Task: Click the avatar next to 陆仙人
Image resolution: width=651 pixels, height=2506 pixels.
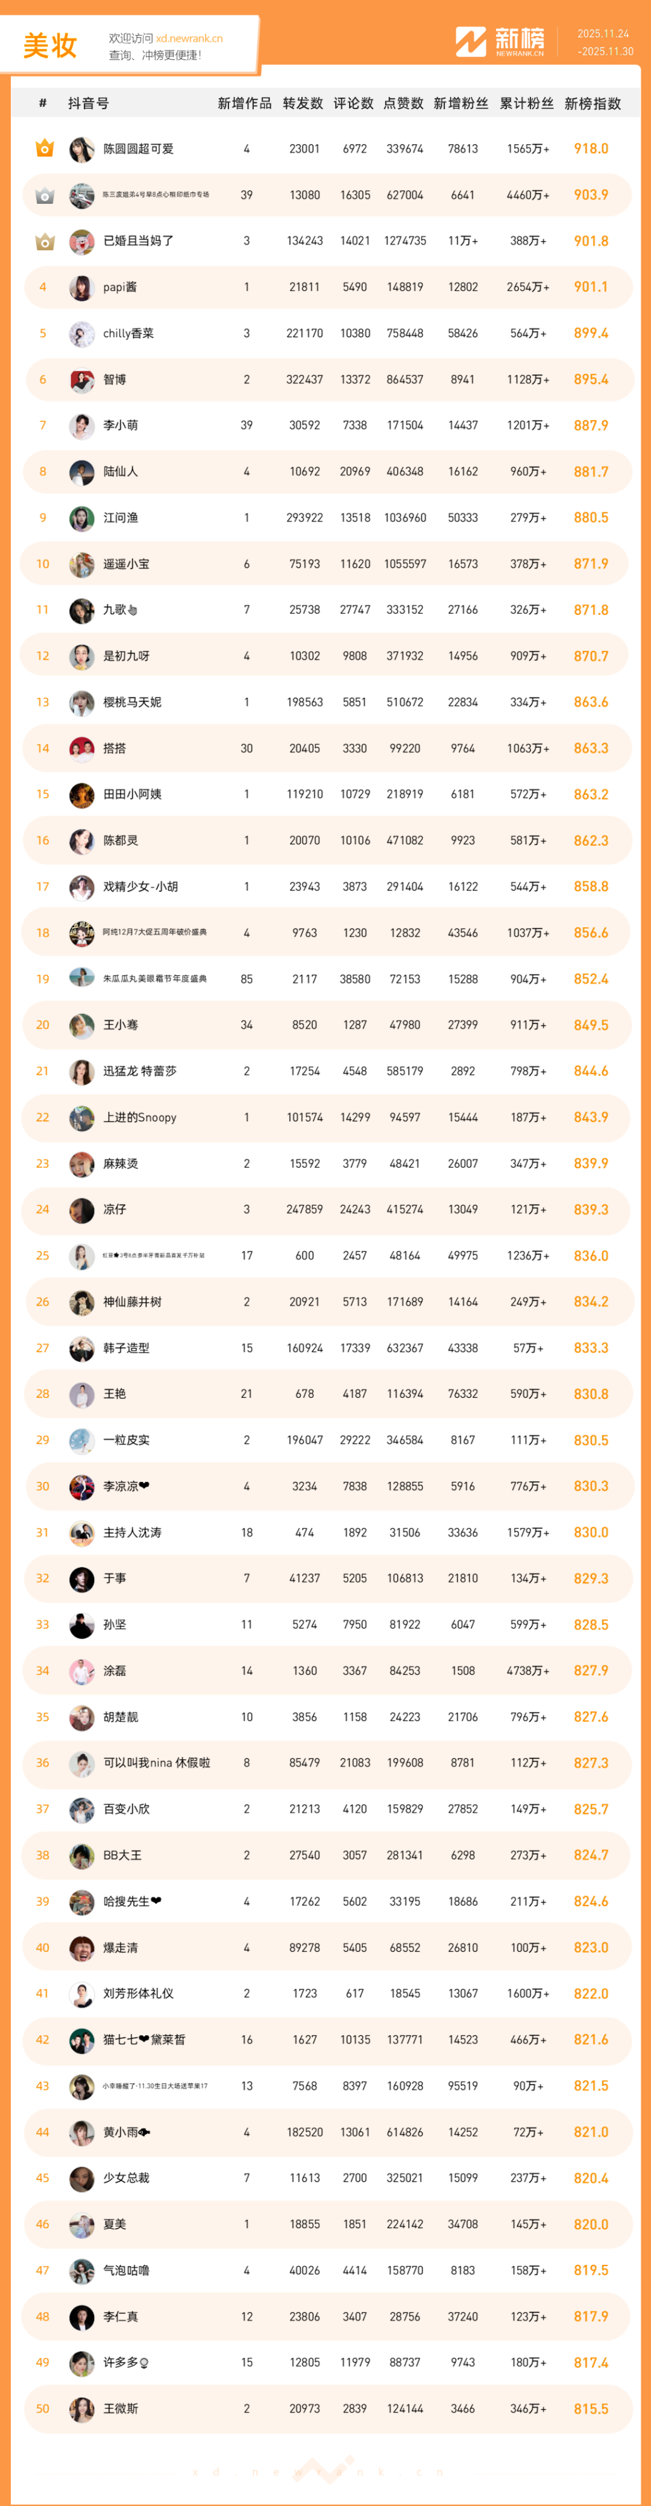Action: click(82, 472)
